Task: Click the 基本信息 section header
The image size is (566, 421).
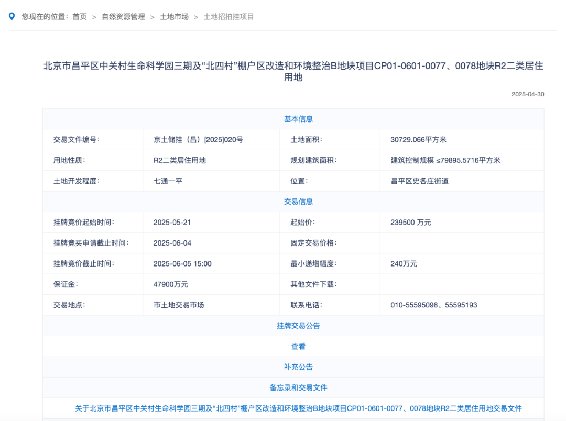Action: 298,119
